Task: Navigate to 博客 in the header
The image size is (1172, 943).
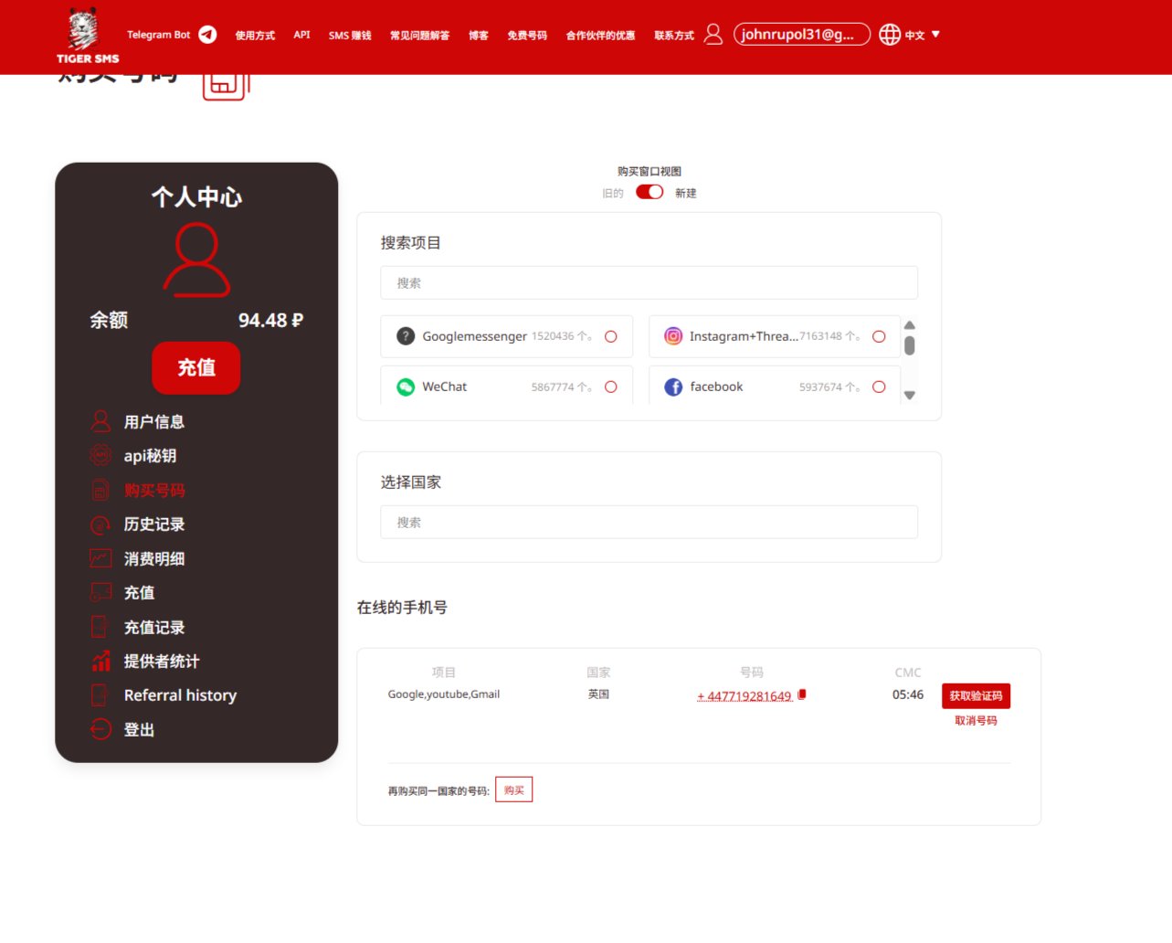Action: point(479,36)
